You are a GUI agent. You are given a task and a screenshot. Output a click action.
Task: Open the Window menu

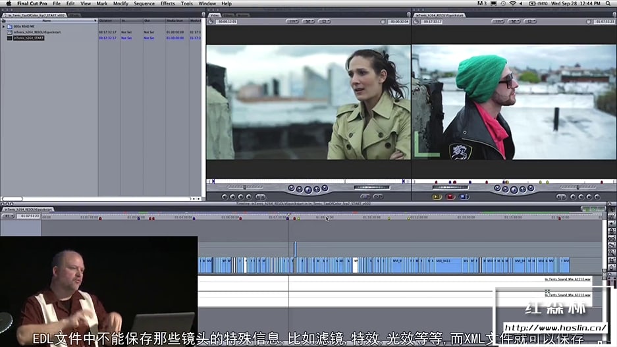click(x=207, y=3)
